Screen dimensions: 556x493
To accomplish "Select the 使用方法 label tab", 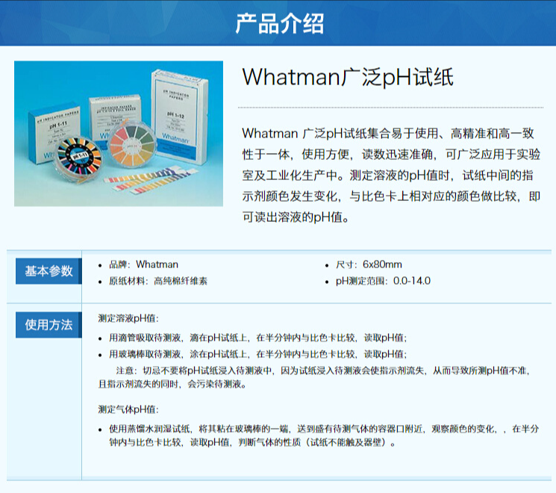I will (49, 325).
